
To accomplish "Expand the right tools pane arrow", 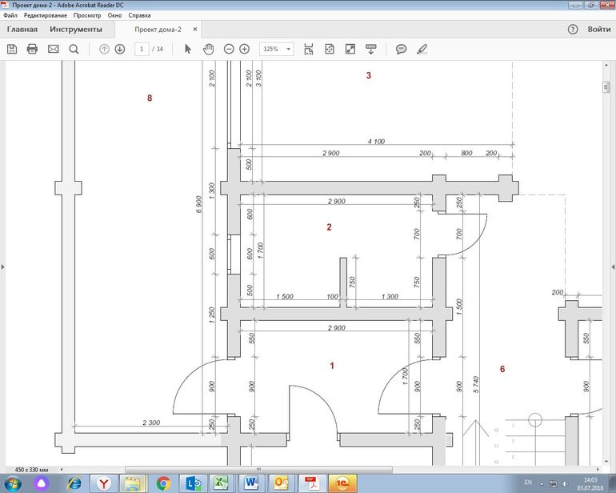I will 612,267.
